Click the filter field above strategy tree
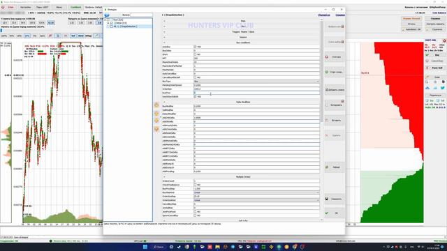The image size is (447, 251). coord(141,15)
